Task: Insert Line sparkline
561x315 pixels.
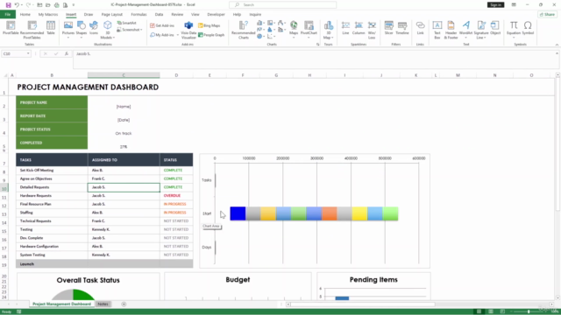Action: (345, 28)
